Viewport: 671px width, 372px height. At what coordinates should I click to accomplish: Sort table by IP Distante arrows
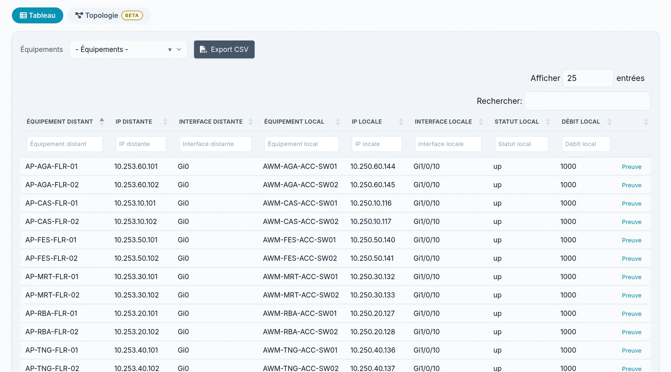165,122
